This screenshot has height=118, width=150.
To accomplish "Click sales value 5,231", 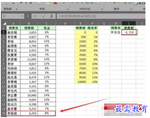I will click(29, 109).
